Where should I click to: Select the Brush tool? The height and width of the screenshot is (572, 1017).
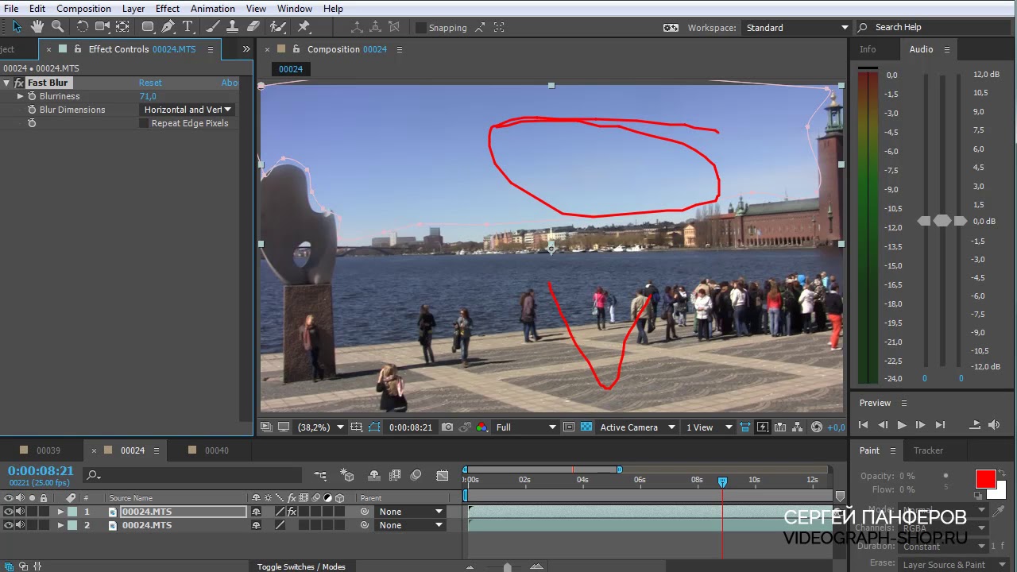(213, 27)
